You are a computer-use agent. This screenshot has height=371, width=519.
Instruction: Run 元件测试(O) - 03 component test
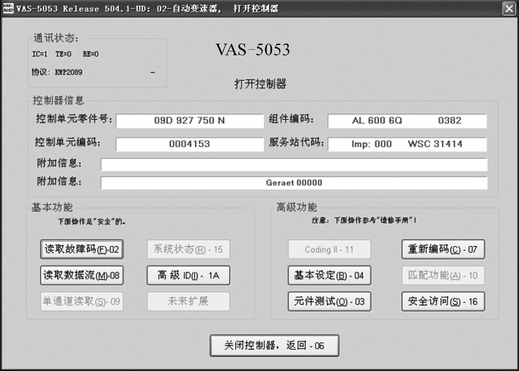329,301
